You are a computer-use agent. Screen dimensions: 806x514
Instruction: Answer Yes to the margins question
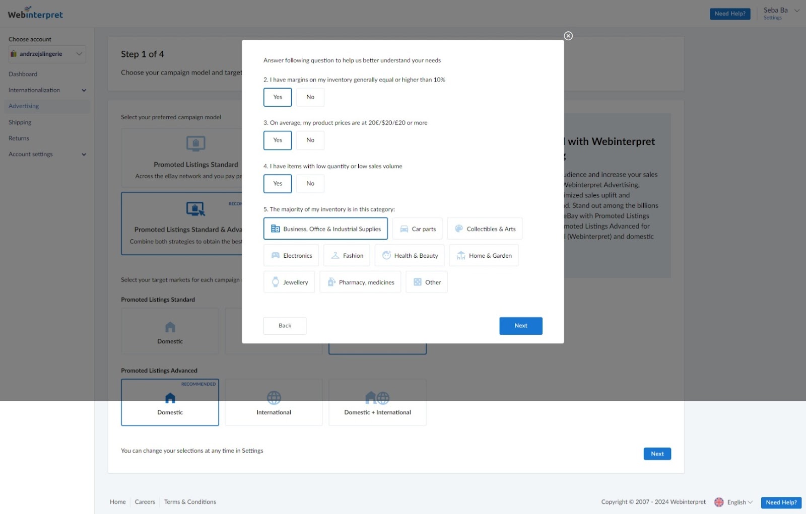coord(277,97)
